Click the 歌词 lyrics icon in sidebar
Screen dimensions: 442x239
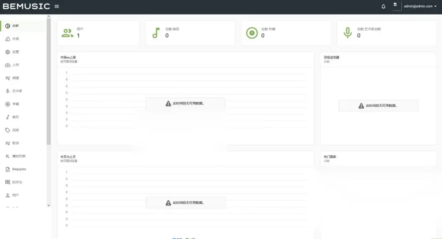[x=8, y=143]
